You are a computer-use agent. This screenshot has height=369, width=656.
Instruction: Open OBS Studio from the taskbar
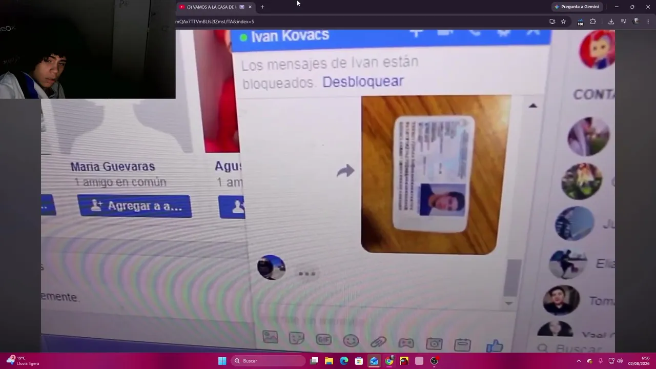(434, 361)
